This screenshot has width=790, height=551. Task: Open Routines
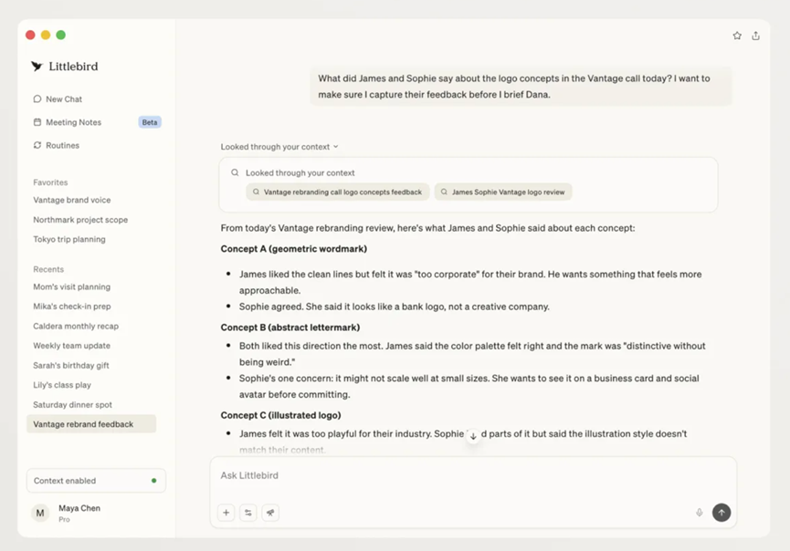[56, 145]
